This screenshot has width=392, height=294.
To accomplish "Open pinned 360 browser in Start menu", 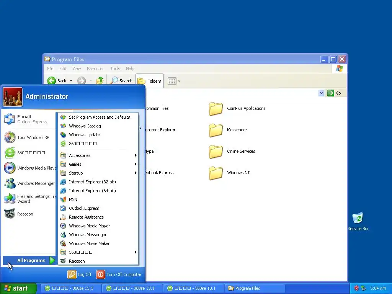I will tap(29, 152).
